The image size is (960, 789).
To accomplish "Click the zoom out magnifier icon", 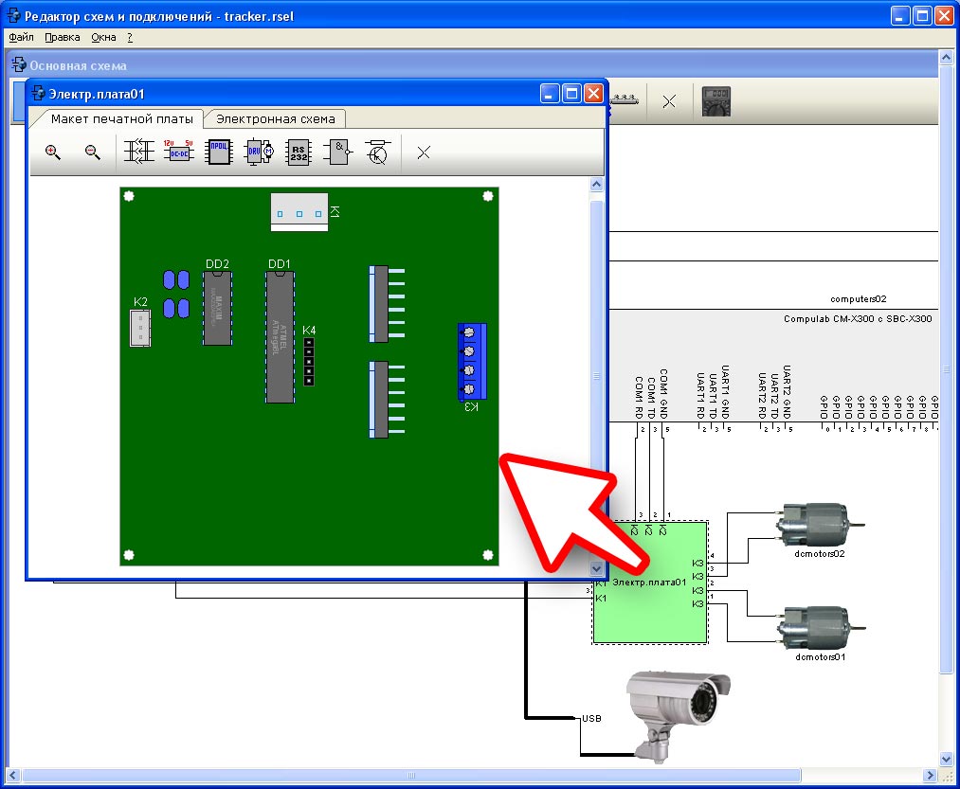I will pyautogui.click(x=93, y=152).
